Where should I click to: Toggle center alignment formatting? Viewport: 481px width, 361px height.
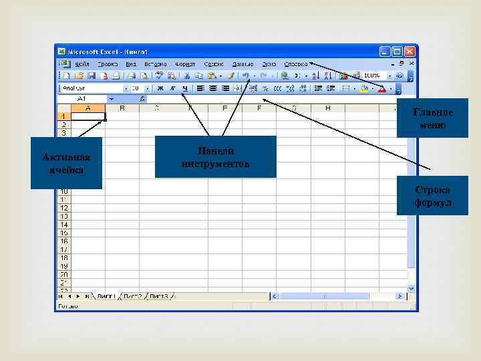point(213,89)
